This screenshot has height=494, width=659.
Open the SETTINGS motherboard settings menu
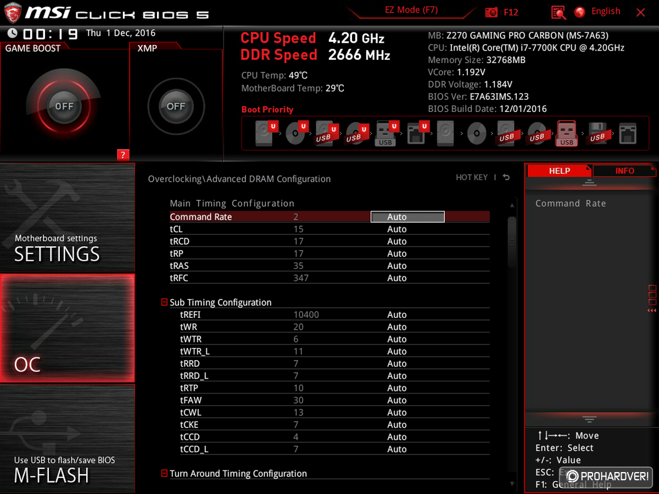[67, 217]
